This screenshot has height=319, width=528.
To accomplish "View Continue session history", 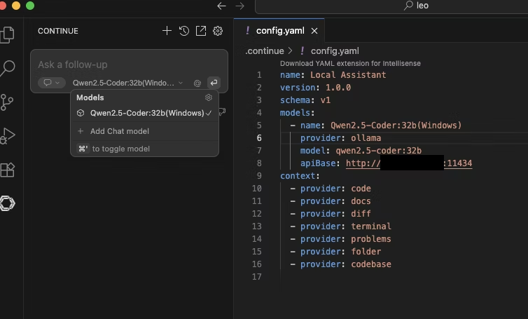I will click(184, 31).
